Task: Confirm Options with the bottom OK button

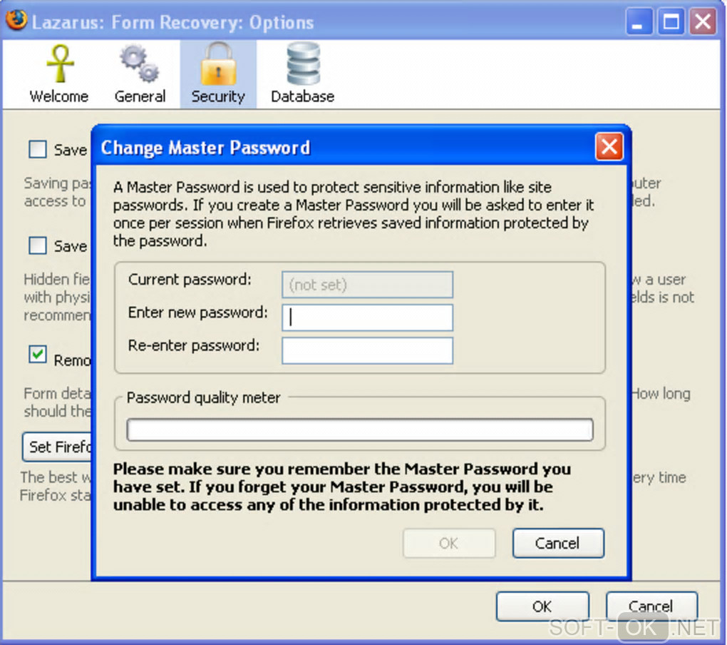Action: 542,606
